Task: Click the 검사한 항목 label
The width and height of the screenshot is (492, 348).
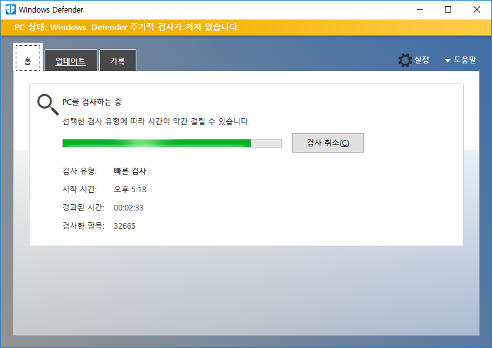Action: click(x=84, y=226)
